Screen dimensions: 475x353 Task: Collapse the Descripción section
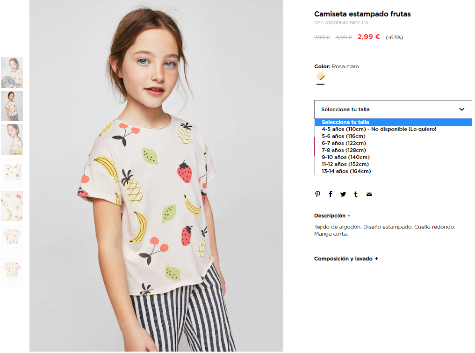(x=332, y=216)
